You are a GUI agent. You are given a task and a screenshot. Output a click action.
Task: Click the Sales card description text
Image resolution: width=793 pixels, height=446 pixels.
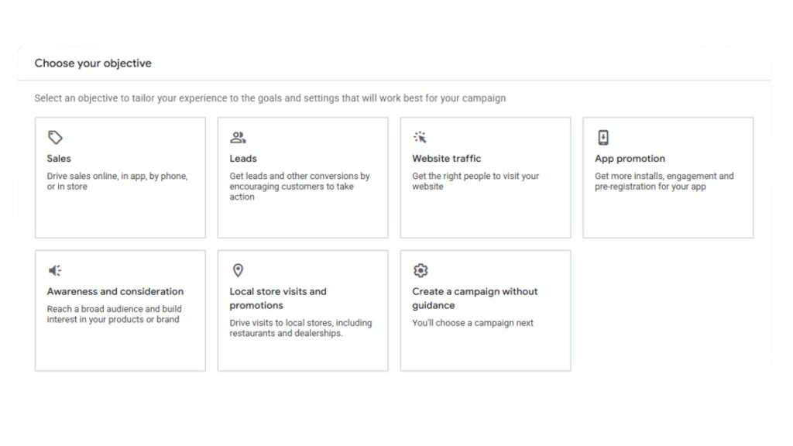pyautogui.click(x=117, y=181)
